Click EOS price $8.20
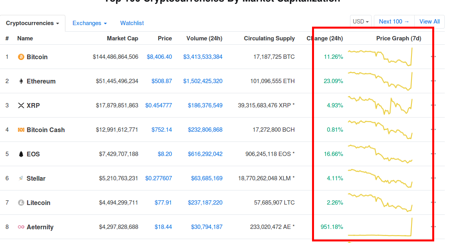Viewport: 471px width, 243px height. point(165,154)
